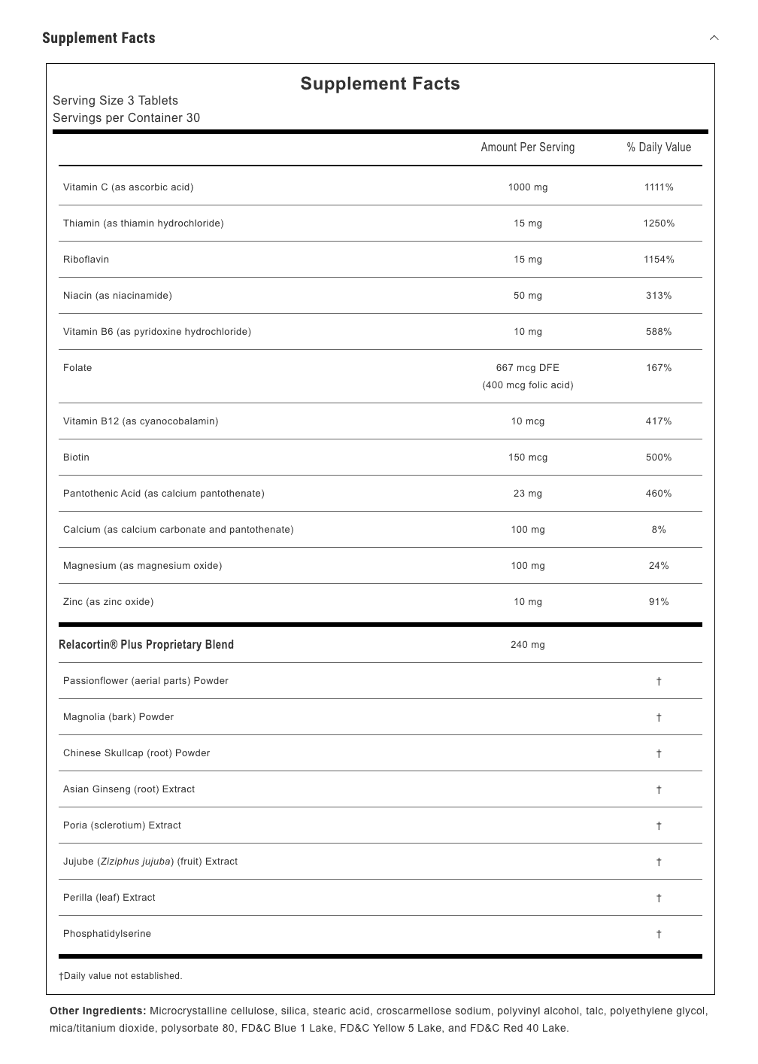Click the Thiamin hydrochloride ingredient label

[x=144, y=223]
